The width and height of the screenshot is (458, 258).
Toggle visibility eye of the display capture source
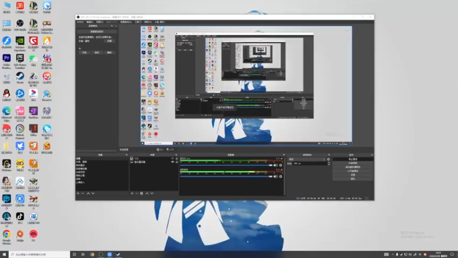point(173,162)
